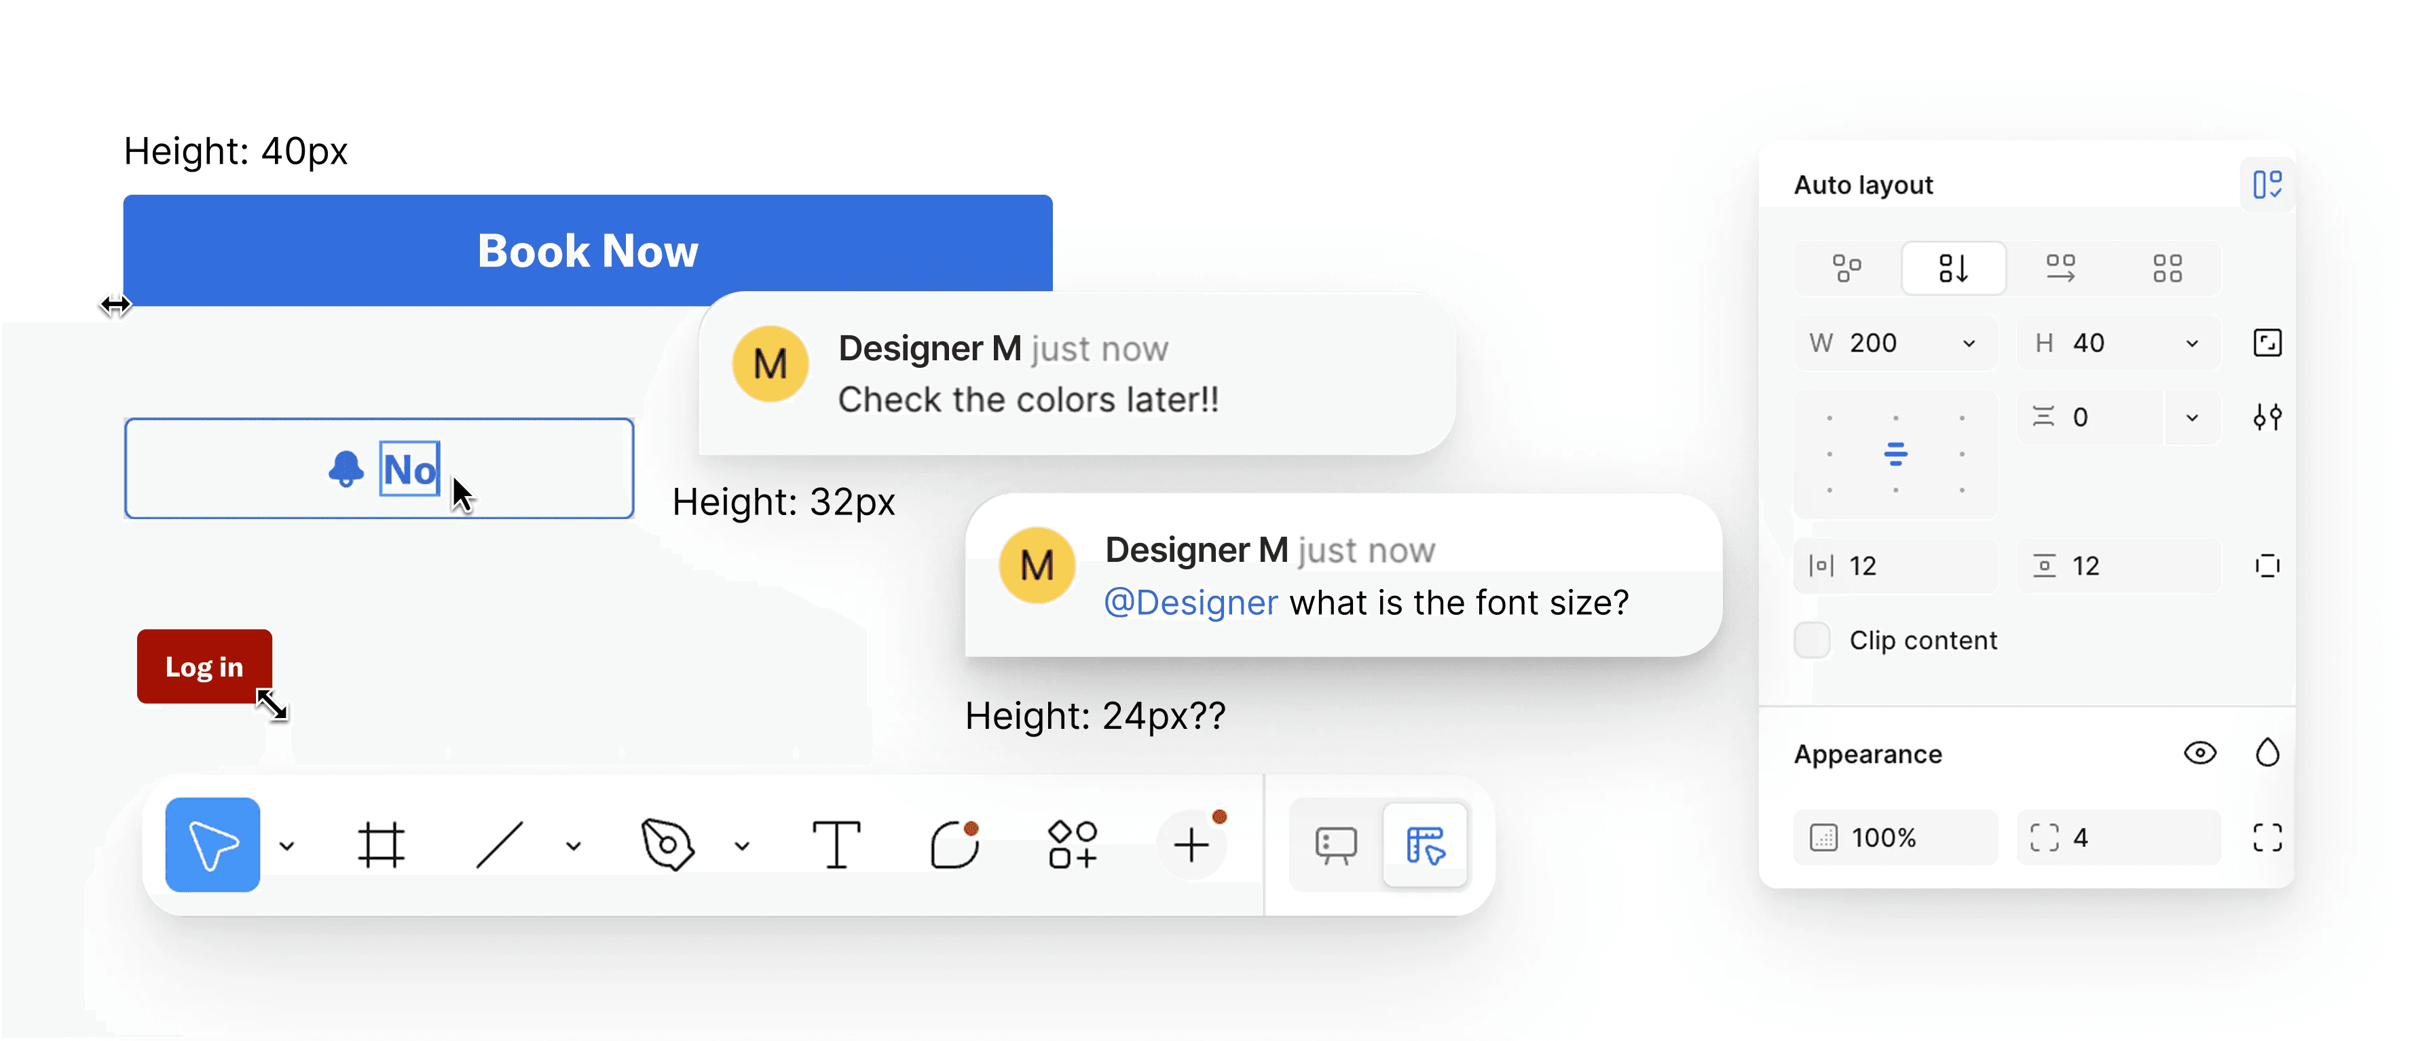Select the Pen tool

667,844
